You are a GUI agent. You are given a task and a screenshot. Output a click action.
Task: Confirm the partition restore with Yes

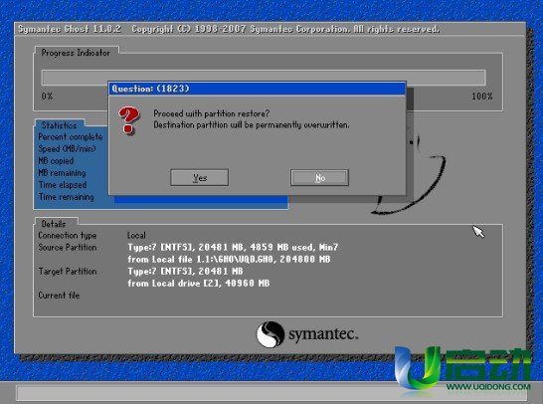[x=200, y=177]
